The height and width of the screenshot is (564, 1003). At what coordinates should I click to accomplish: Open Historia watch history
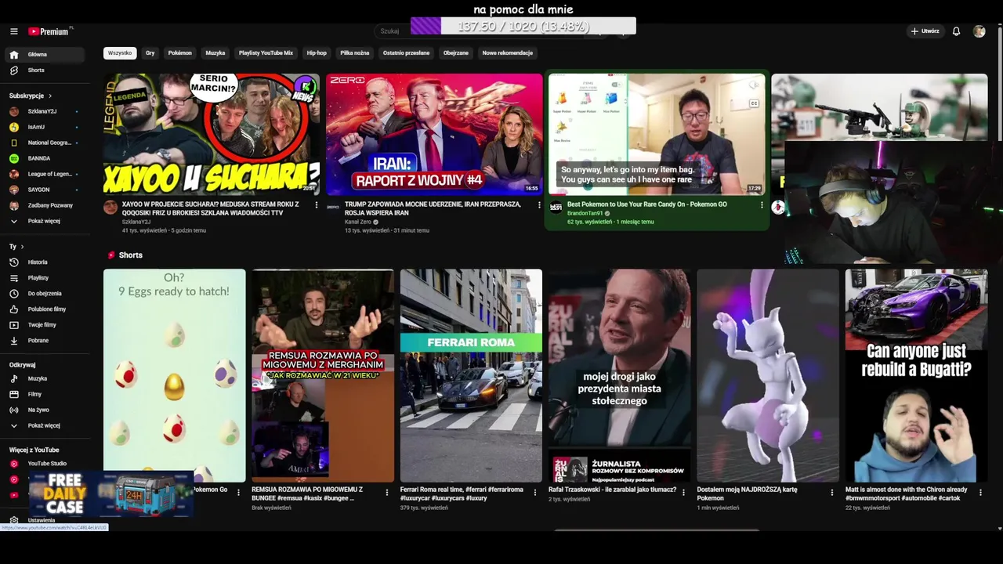[x=45, y=262]
